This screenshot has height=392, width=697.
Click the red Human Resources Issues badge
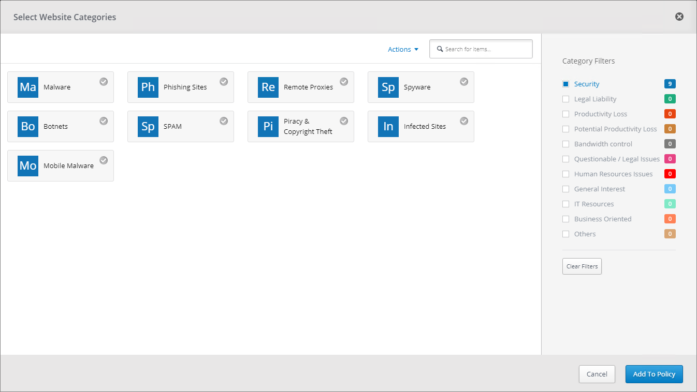670,174
